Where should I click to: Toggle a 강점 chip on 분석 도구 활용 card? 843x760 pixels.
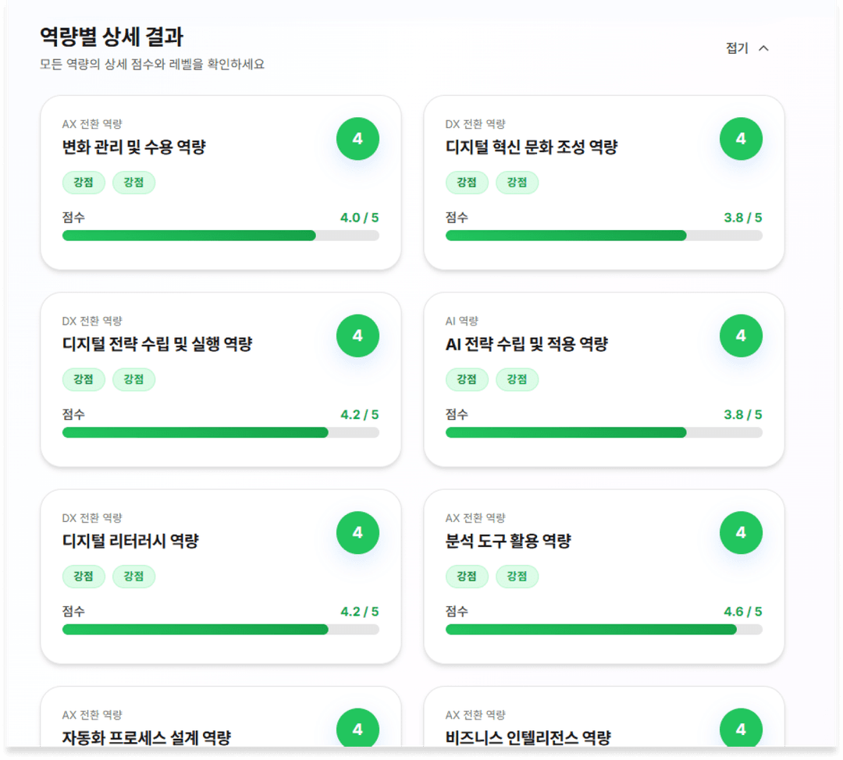coord(467,577)
